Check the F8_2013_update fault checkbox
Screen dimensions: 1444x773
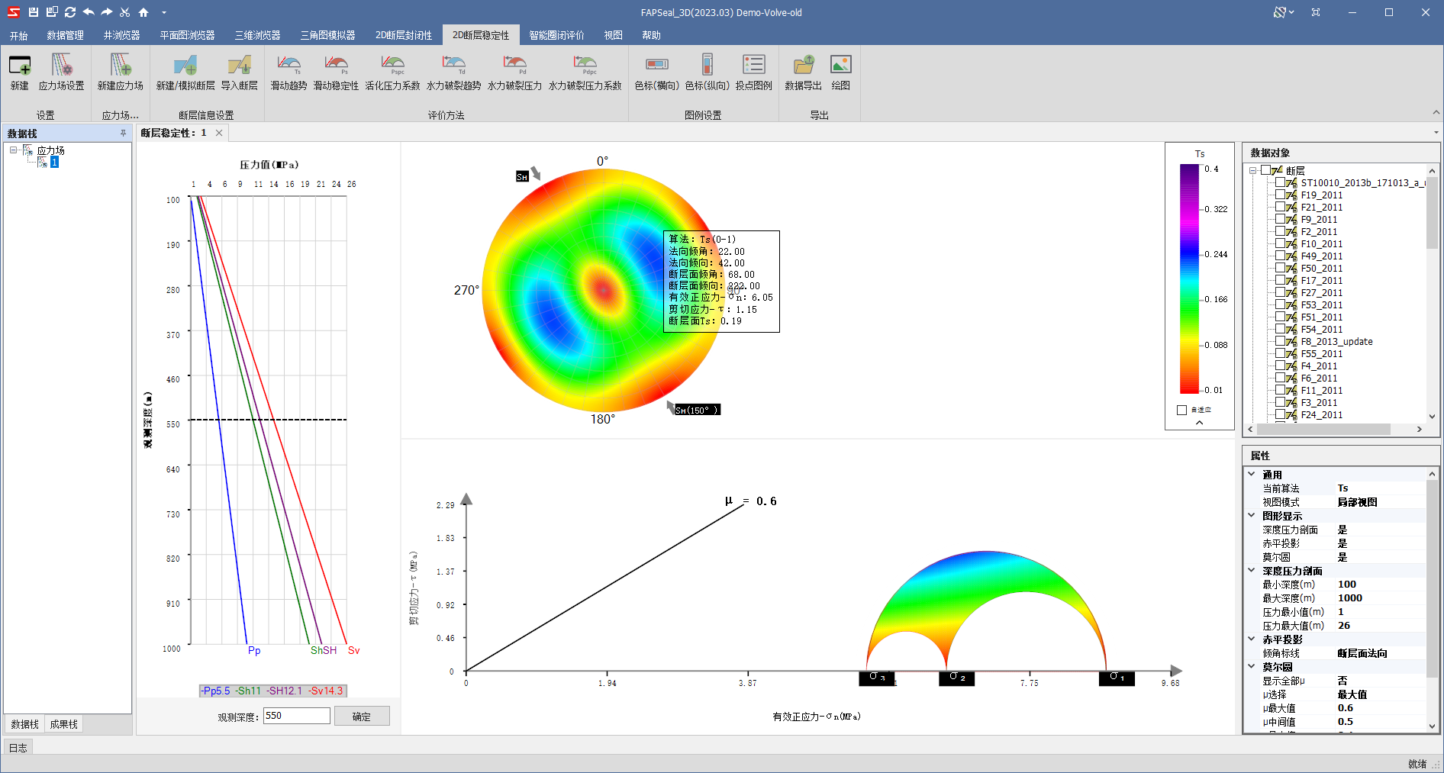[x=1280, y=341]
